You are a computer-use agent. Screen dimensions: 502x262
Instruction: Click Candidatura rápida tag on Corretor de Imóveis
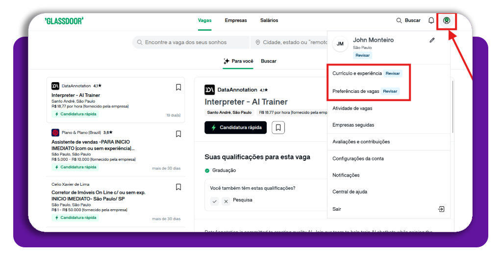75,218
